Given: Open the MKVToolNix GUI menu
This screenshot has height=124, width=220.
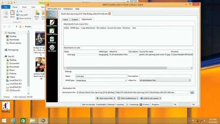Looking at the screenshot, I should pyautogui.click(x=54, y=9).
